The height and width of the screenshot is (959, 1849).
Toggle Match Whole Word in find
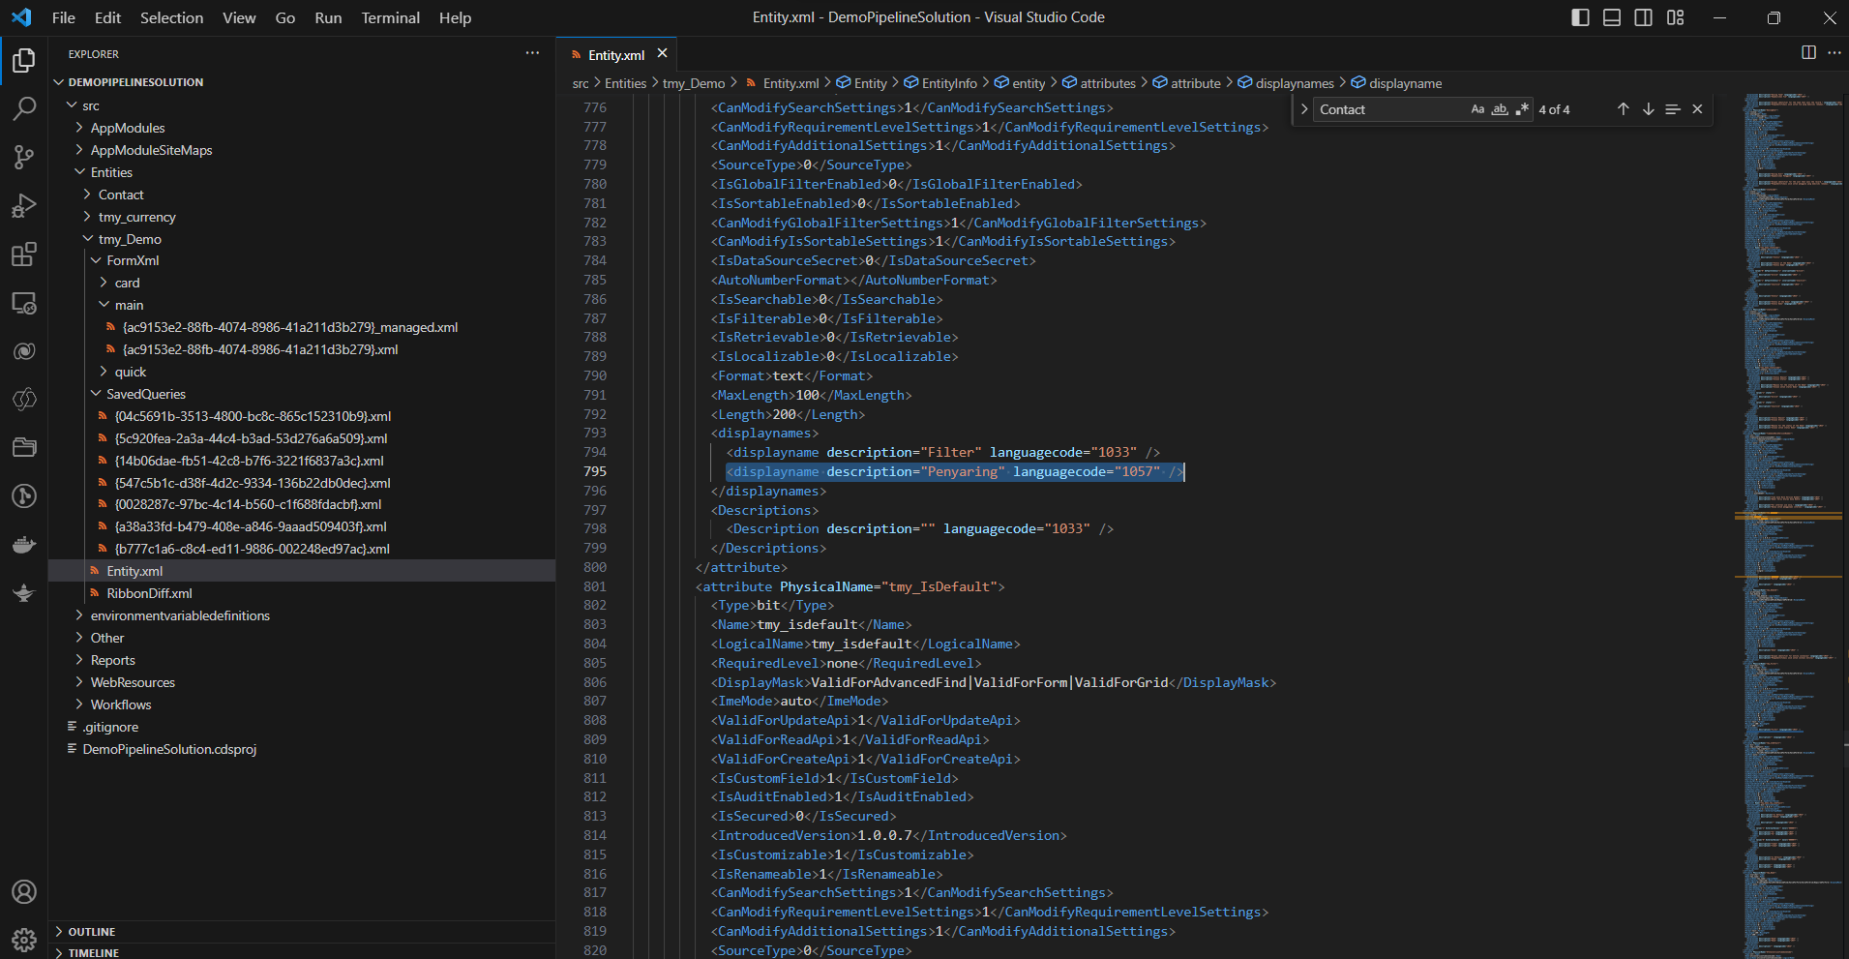1500,109
